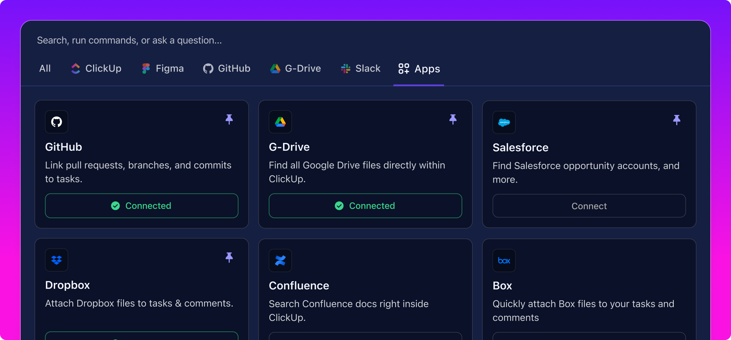Click the Connected button on G-Drive card
Viewport: 731px width, 340px height.
365,206
